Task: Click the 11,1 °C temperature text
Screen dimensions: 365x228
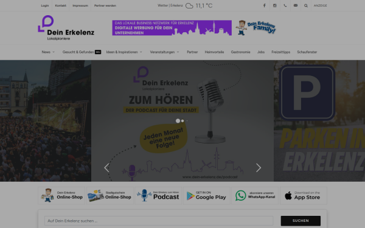Action: [x=204, y=5]
